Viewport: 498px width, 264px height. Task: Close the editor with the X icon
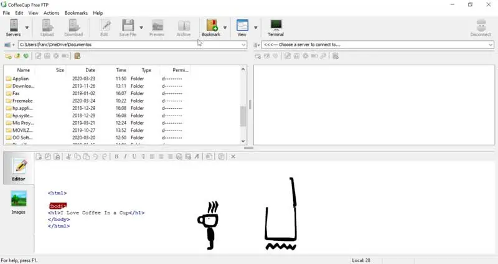(x=233, y=157)
